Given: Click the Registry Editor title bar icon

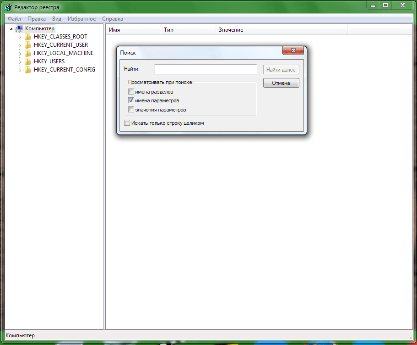Looking at the screenshot, I should [x=8, y=7].
